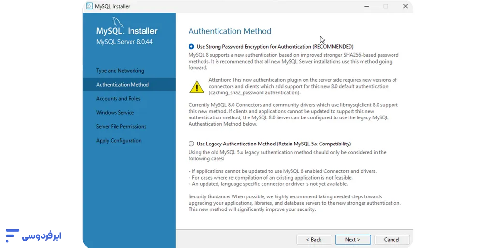Click the MySQL Server 8.0.44 version text
This screenshot has width=495, height=248.
click(x=124, y=42)
